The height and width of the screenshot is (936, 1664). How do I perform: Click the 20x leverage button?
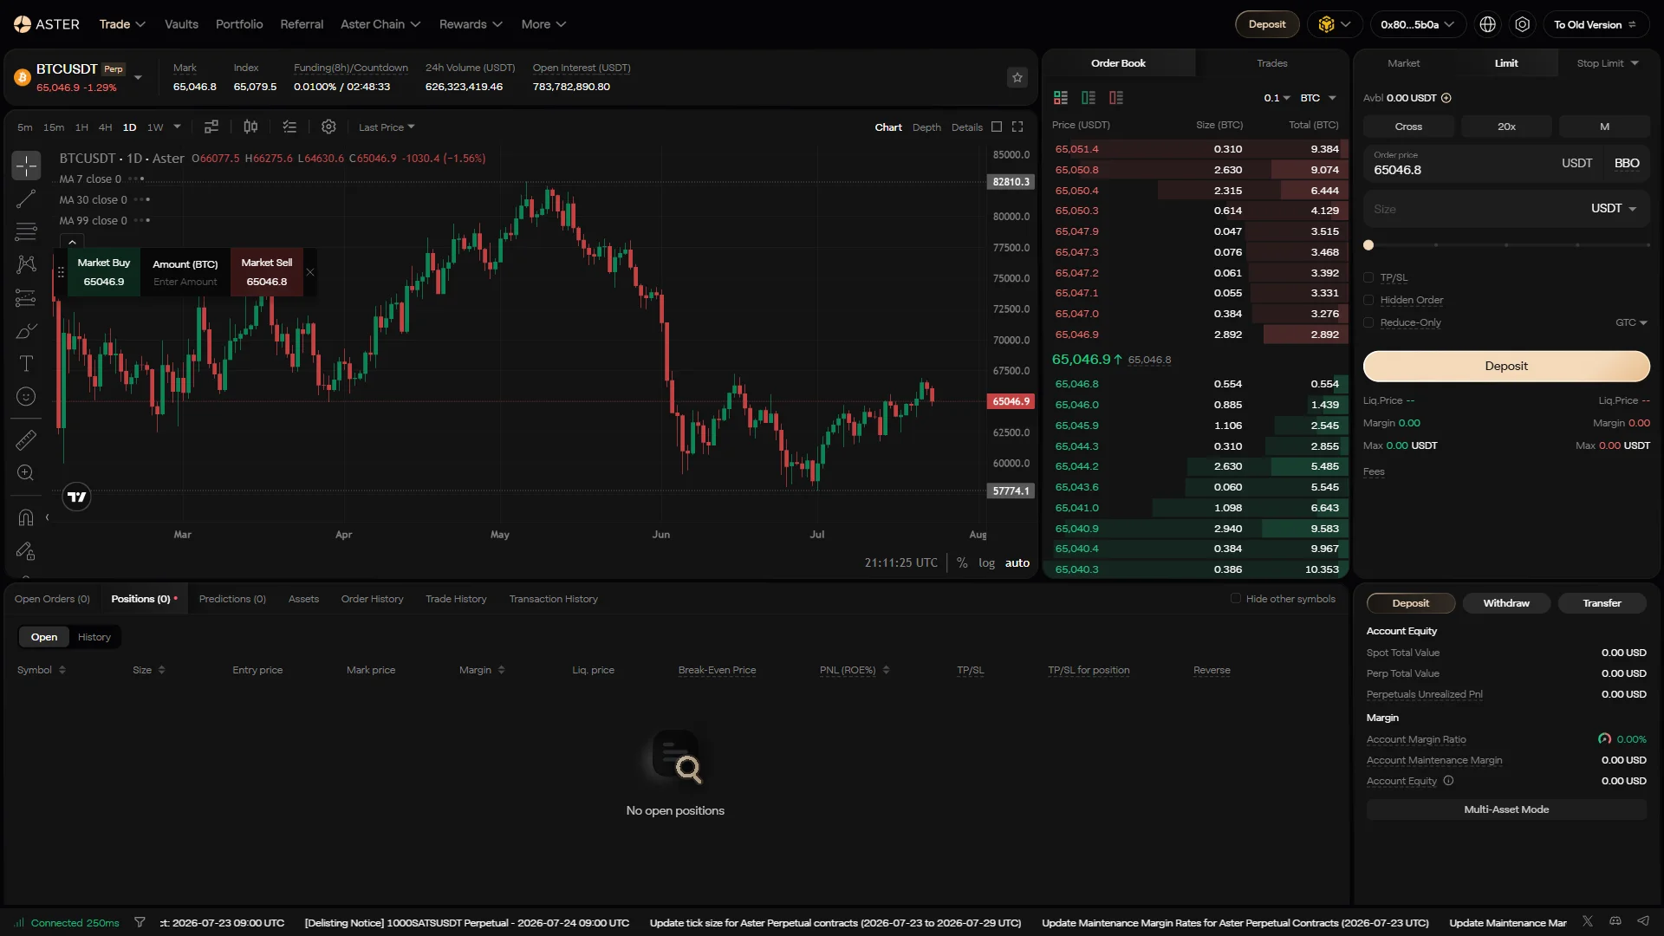pos(1506,127)
